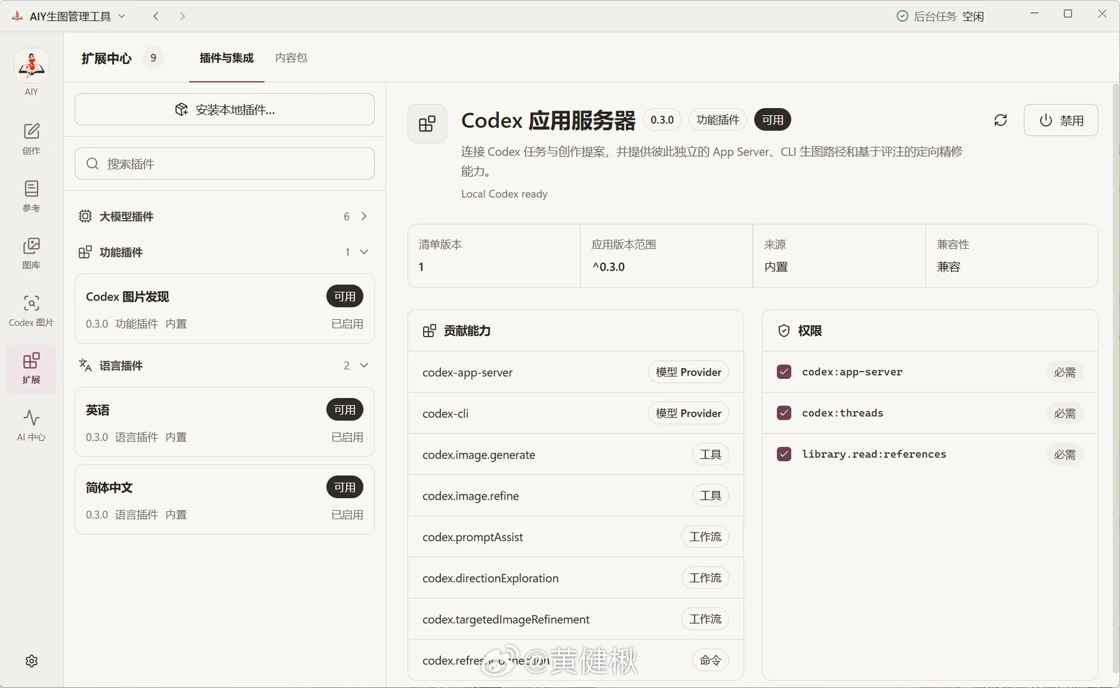Viewport: 1120px width, 688px height.
Task: Open the 创作 sidebar section
Action: 31,138
